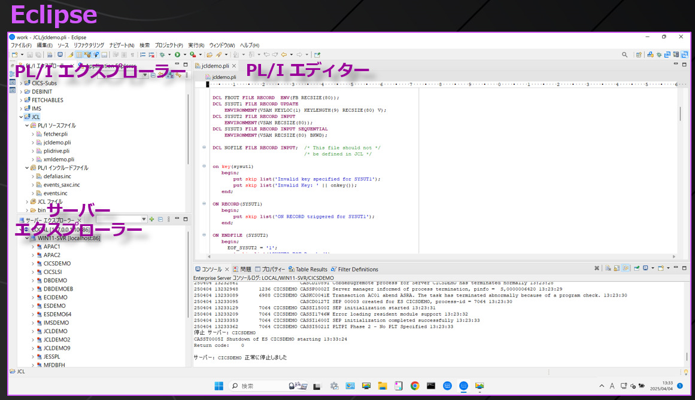
Task: Open Chrome from the Windows taskbar
Action: [x=415, y=386]
